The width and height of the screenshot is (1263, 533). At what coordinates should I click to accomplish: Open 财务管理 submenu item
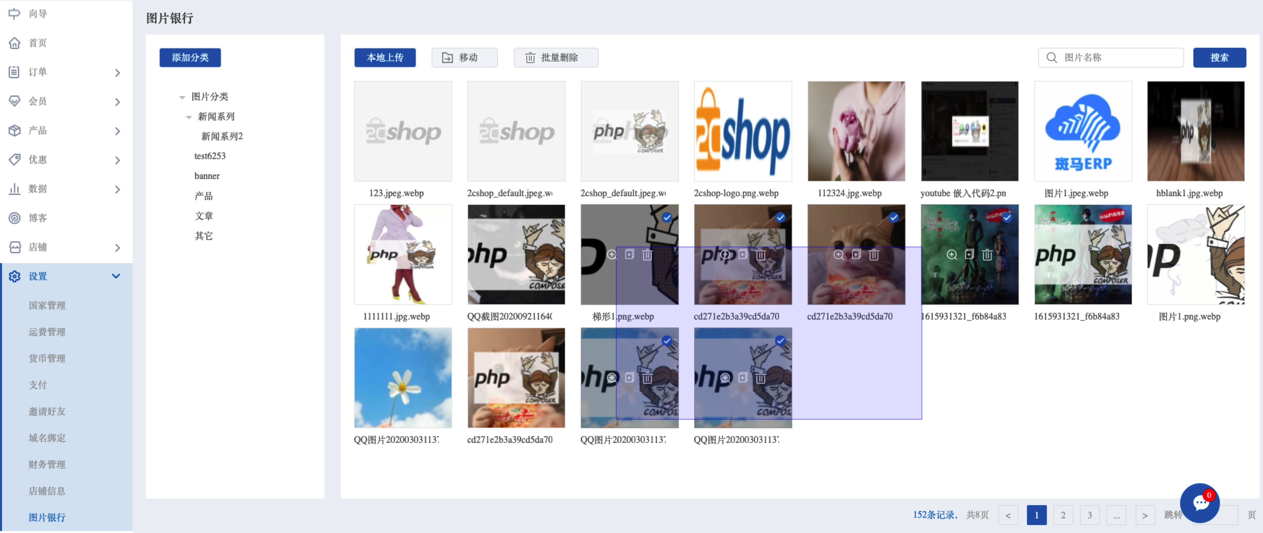tap(47, 464)
